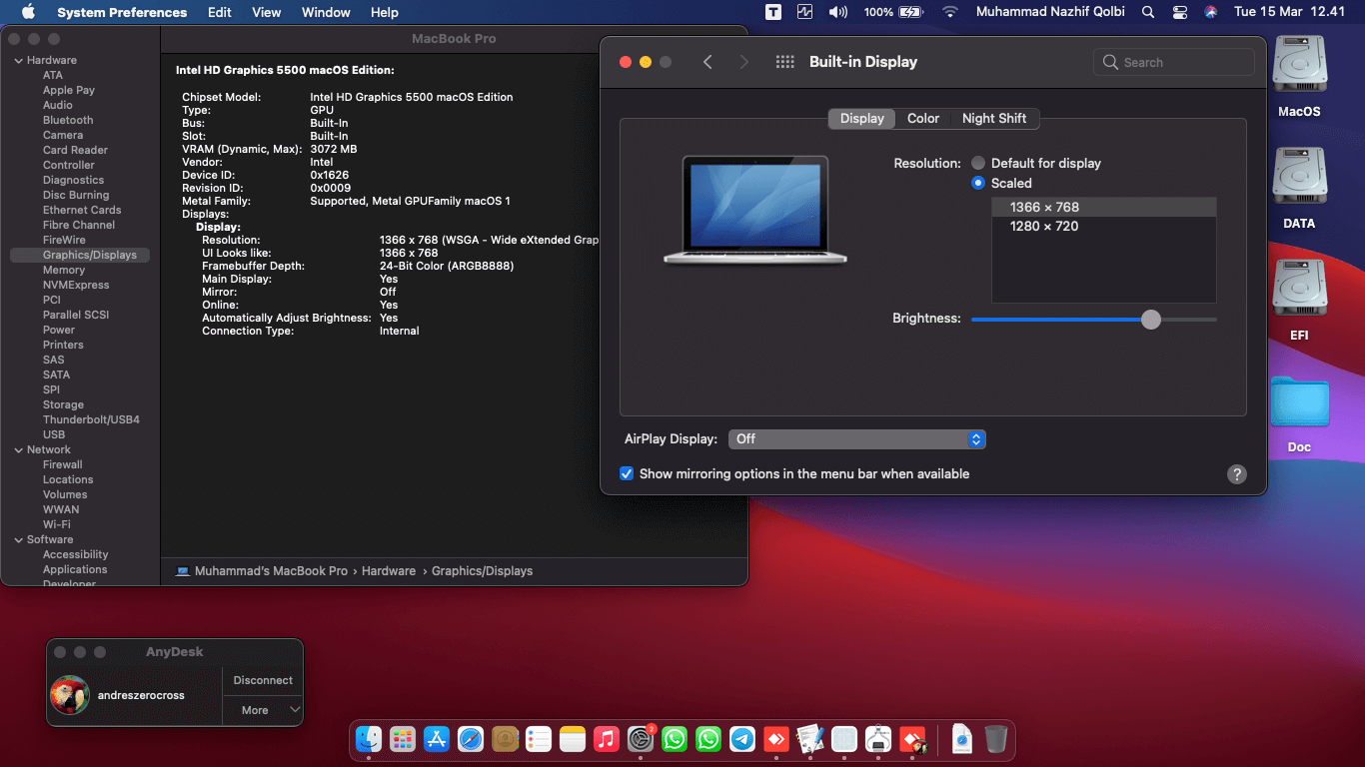This screenshot has width=1365, height=767.
Task: Open Control Center in menu bar
Action: [x=1180, y=12]
